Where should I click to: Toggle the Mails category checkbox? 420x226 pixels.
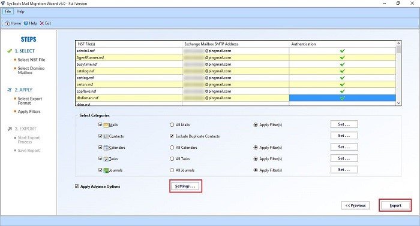coord(100,124)
